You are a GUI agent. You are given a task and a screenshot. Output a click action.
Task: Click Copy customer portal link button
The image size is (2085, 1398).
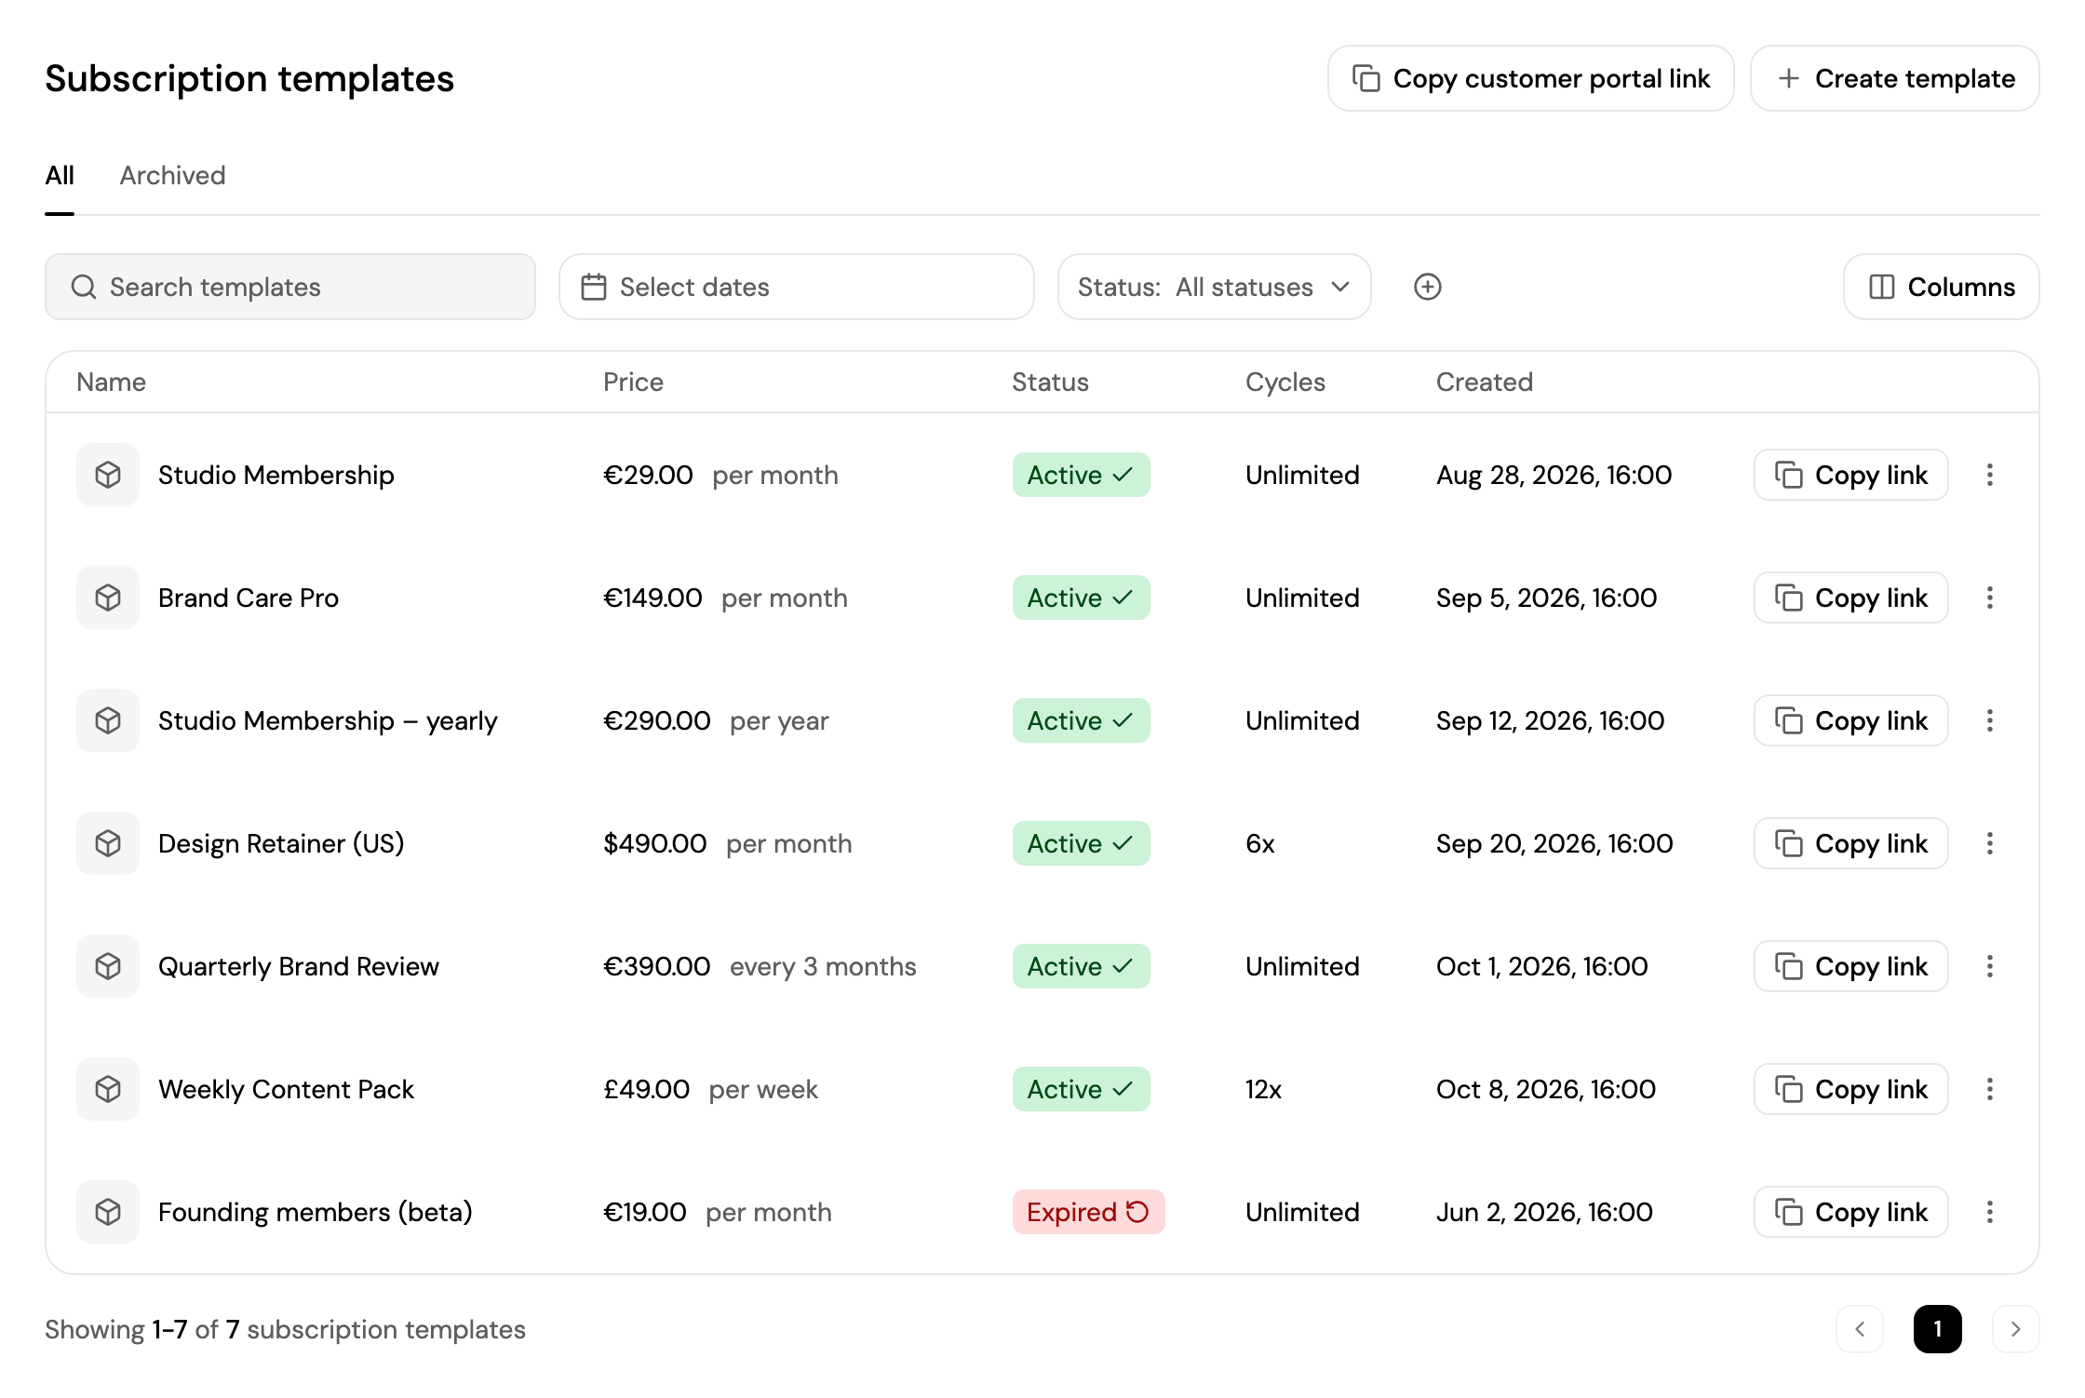point(1531,78)
